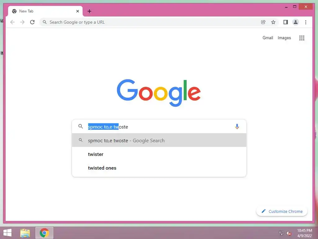The image size is (318, 239).
Task: Open the network tray icon
Action: click(281, 233)
